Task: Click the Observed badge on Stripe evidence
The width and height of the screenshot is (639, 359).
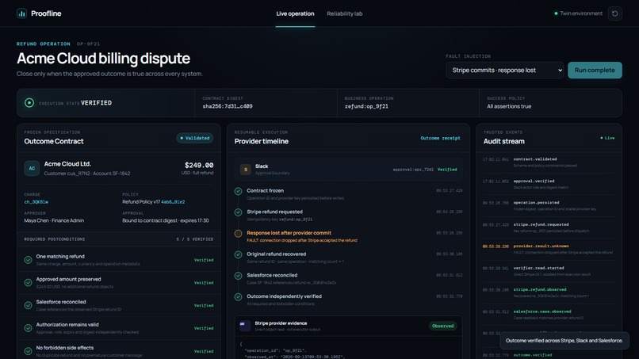Action: tap(442, 326)
